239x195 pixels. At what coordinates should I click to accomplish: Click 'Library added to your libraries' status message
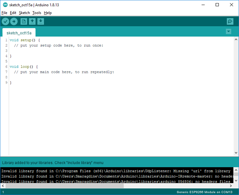click(x=53, y=163)
